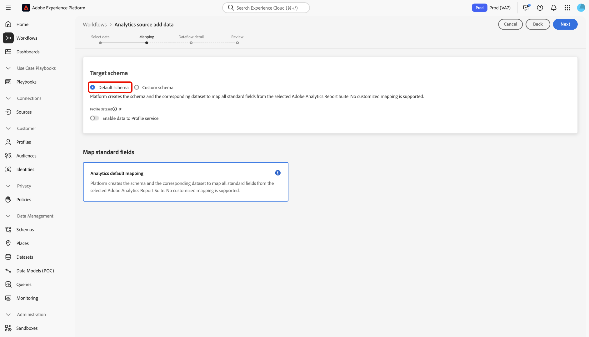Click the Schemas icon in sidebar
This screenshot has width=589, height=337.
[8, 230]
